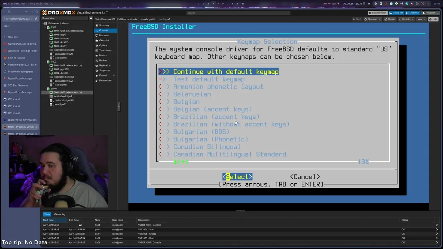This screenshot has width=443, height=249.
Task: Select Bulgarian (BDS) radio option
Action: (164, 132)
